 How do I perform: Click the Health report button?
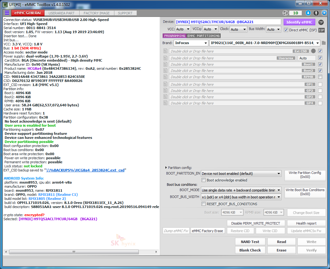(306, 223)
